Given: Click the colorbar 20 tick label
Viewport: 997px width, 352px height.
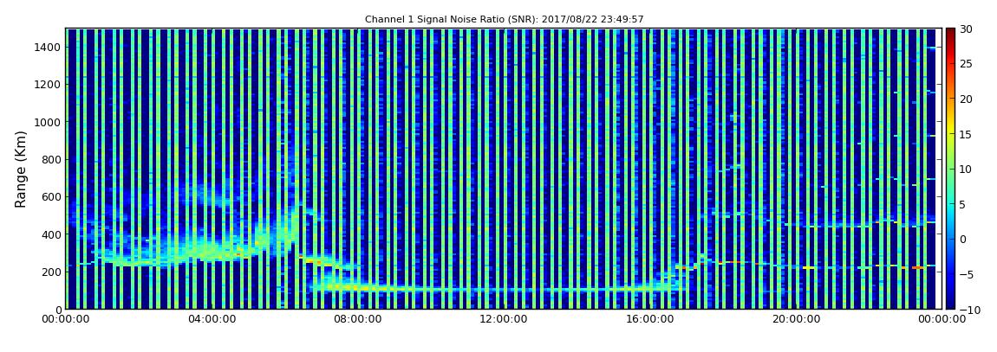Looking at the screenshot, I should pyautogui.click(x=968, y=99).
